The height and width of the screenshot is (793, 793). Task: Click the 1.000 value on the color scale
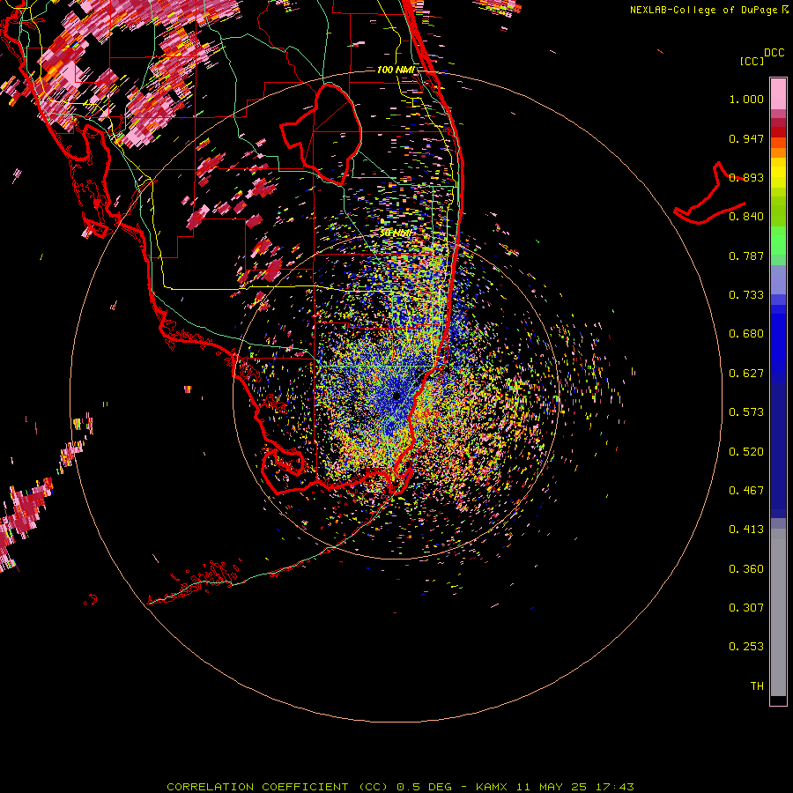click(x=746, y=99)
